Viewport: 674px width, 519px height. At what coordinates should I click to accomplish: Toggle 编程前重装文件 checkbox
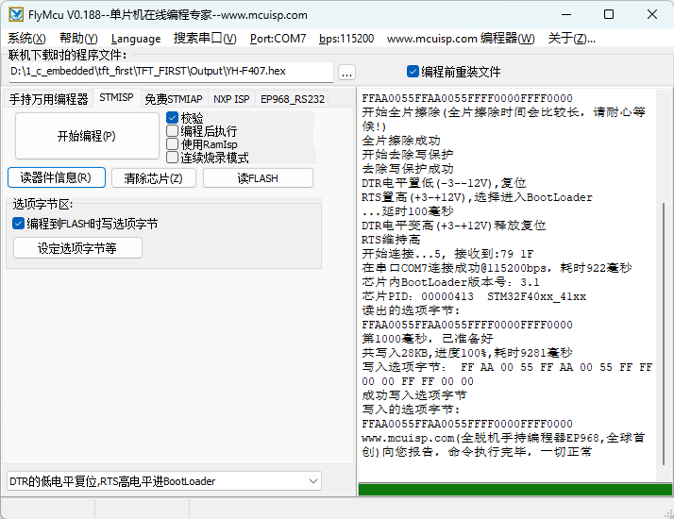[413, 72]
